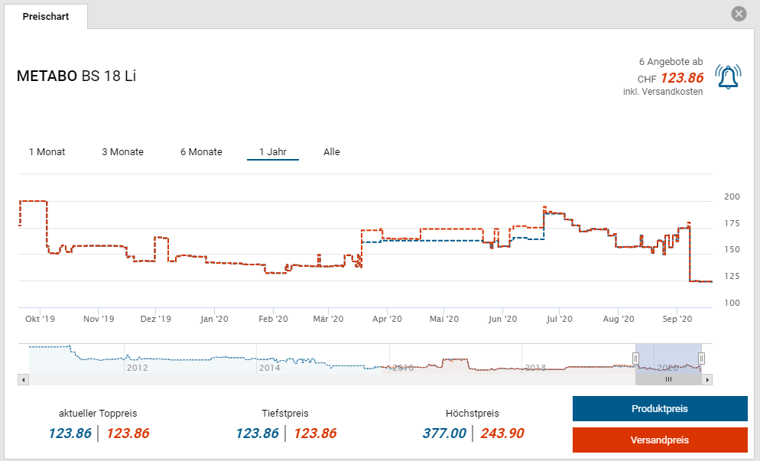Select the 3 Monate time range
The height and width of the screenshot is (461, 760).
point(122,152)
